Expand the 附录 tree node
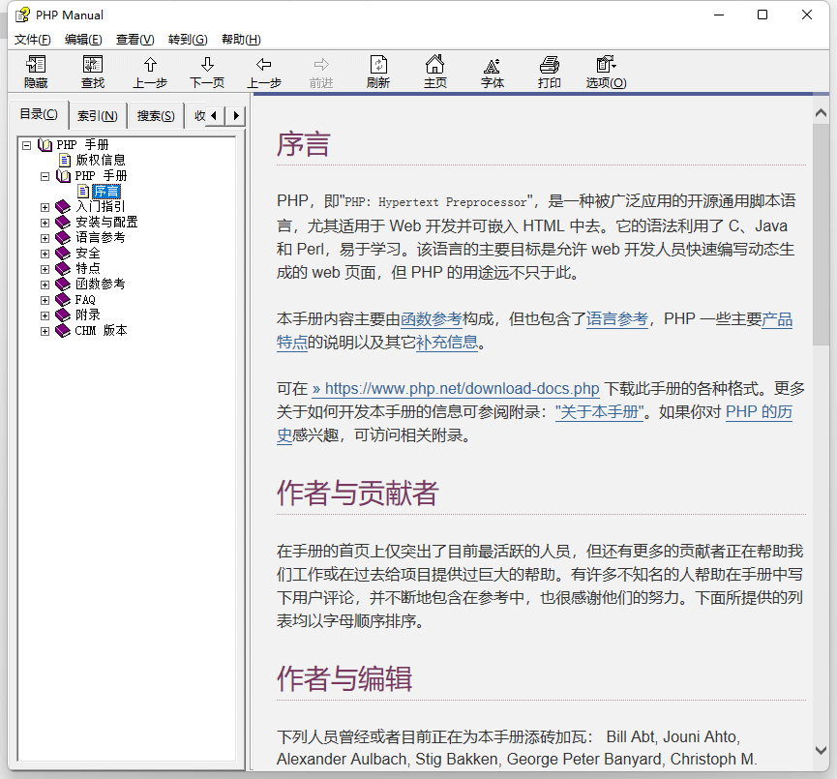Viewport: 837px width, 779px height. click(x=45, y=315)
